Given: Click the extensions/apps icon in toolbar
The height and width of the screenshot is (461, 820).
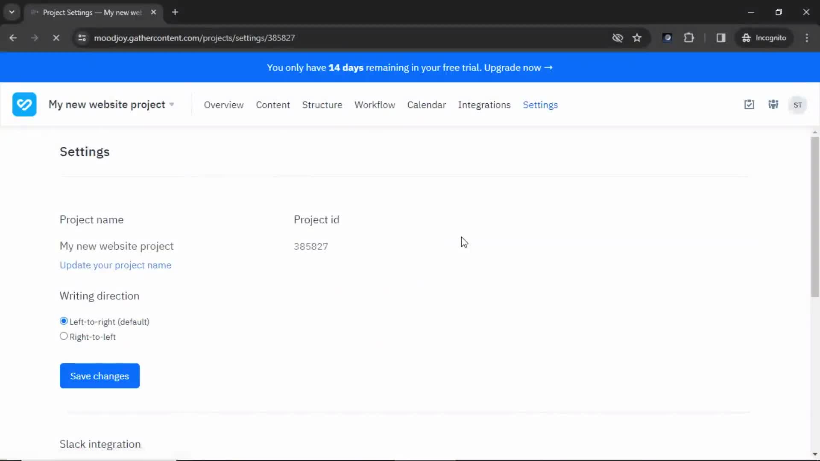Looking at the screenshot, I should (689, 38).
